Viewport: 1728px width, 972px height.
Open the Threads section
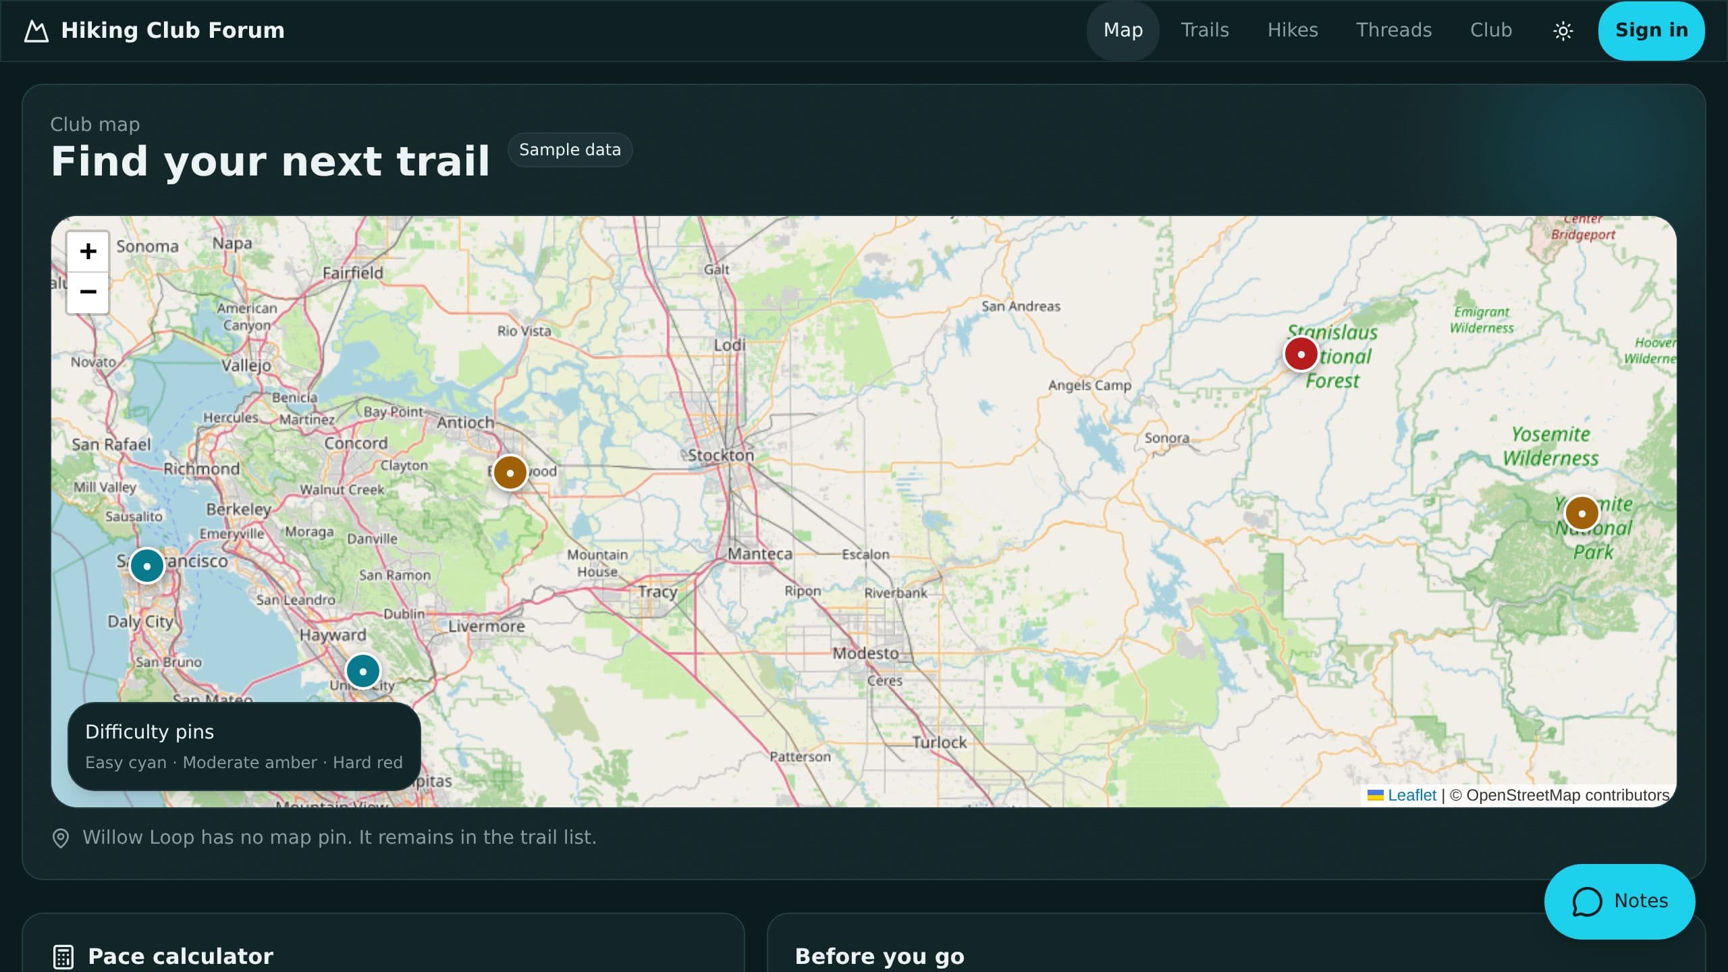coord(1394,30)
